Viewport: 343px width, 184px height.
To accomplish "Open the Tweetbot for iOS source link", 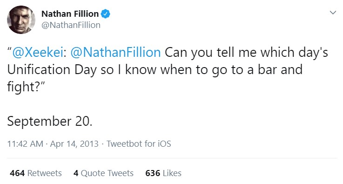I will click(x=139, y=144).
